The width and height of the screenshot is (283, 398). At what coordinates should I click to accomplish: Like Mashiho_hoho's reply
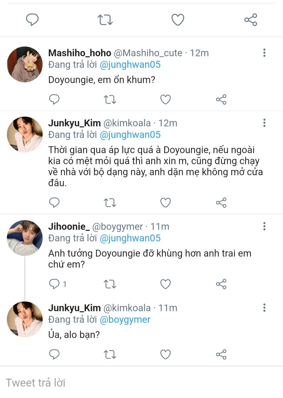point(165,99)
